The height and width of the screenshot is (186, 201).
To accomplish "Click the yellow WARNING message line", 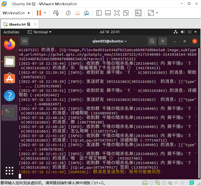I will 90,172.
